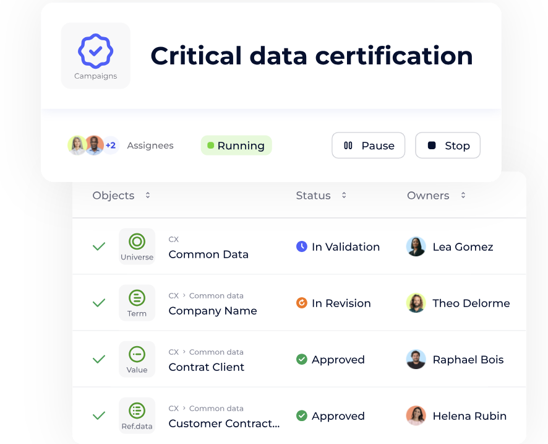Viewport: 548px width, 444px height.
Task: Click the CX breadcrumb above Common Data
Action: [173, 239]
